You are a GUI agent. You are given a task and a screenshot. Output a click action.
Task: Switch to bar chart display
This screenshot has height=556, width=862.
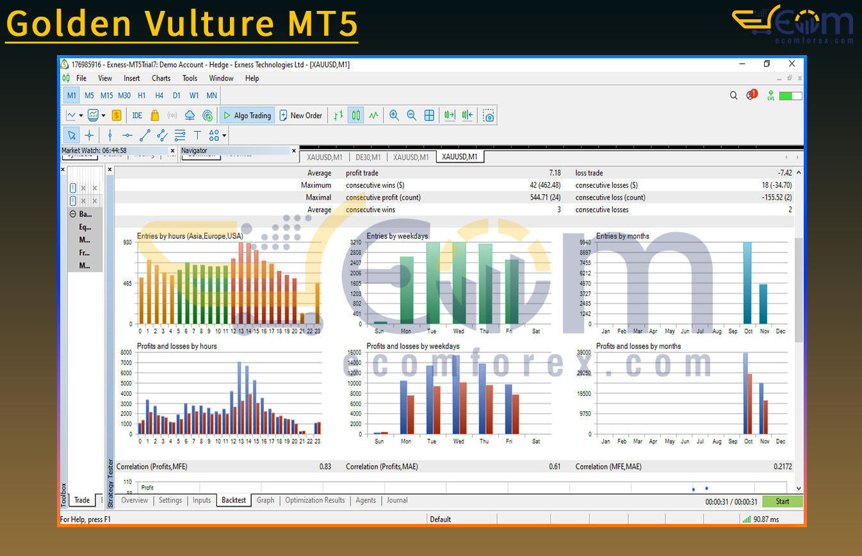click(338, 115)
